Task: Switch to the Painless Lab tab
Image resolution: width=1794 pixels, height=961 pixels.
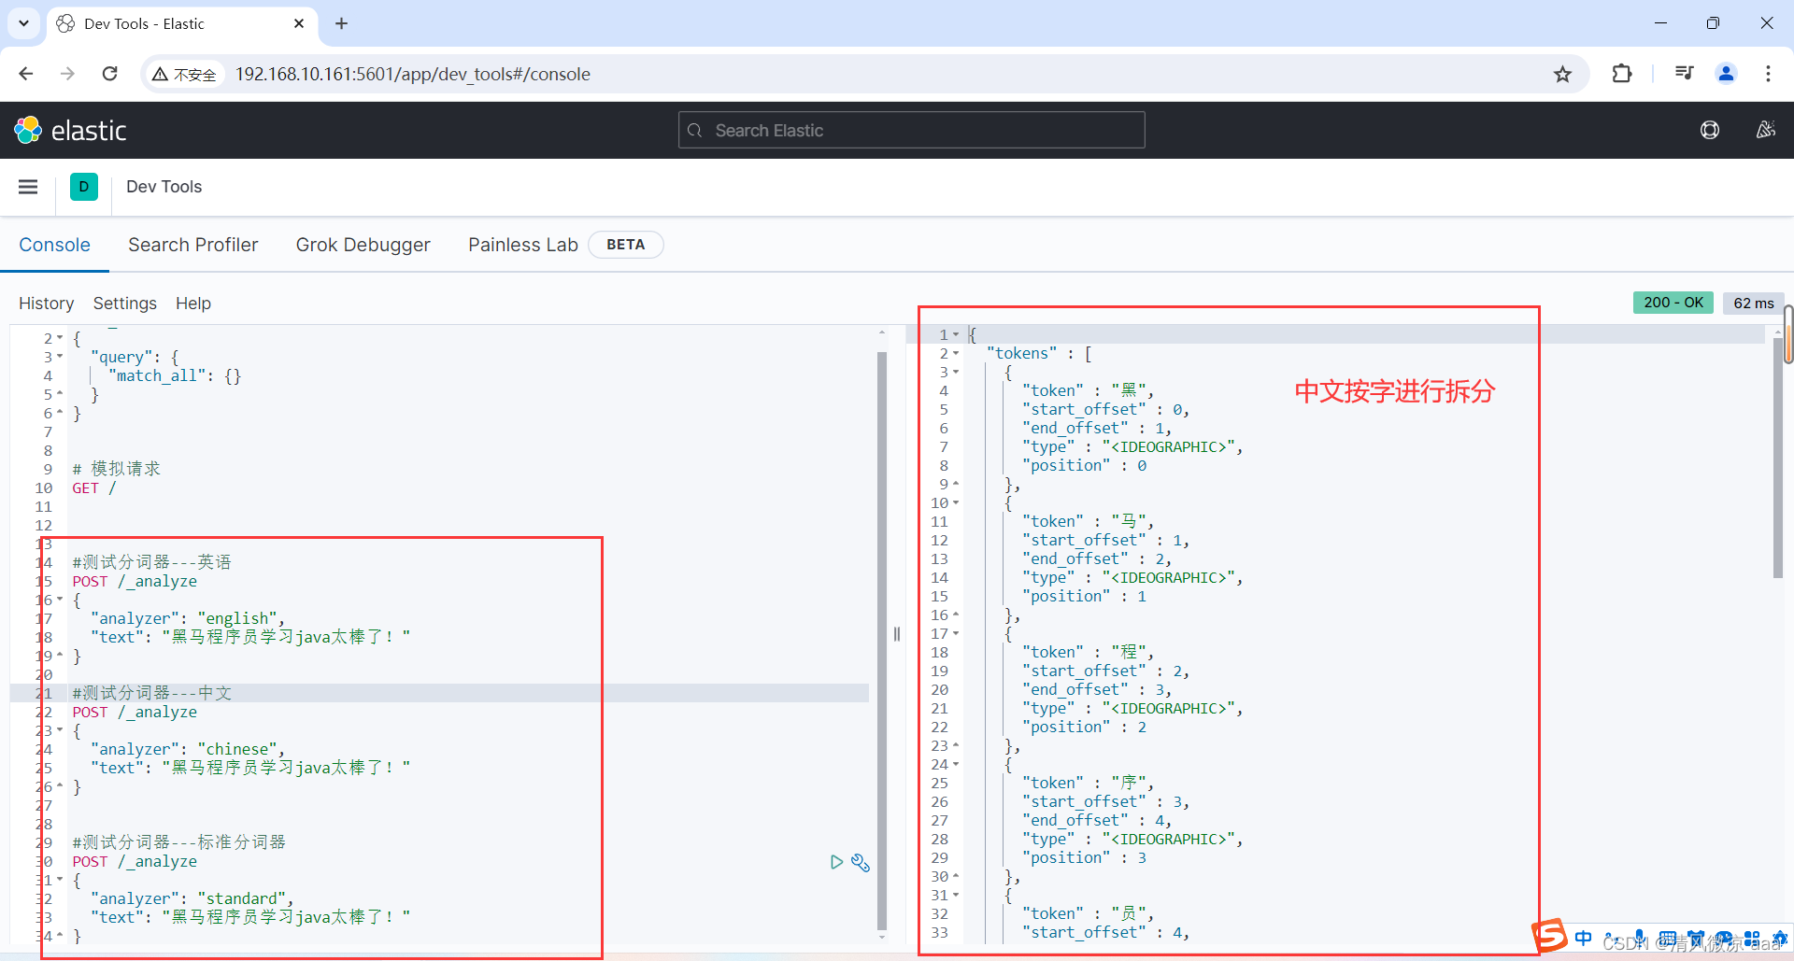Action: (522, 245)
